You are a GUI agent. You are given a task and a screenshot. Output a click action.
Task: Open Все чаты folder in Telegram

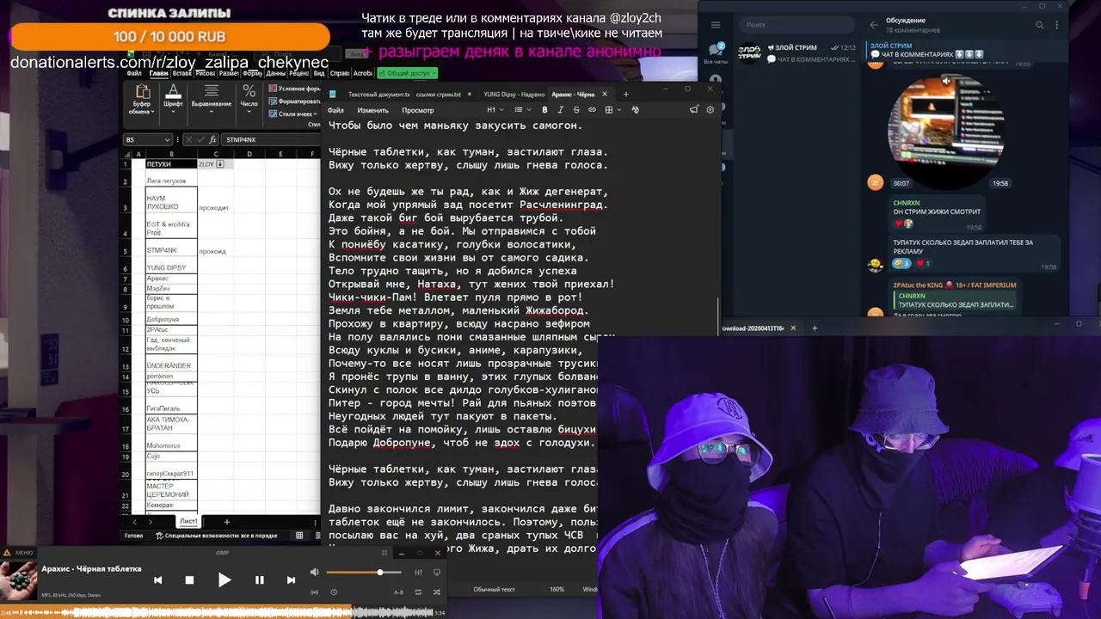715,52
